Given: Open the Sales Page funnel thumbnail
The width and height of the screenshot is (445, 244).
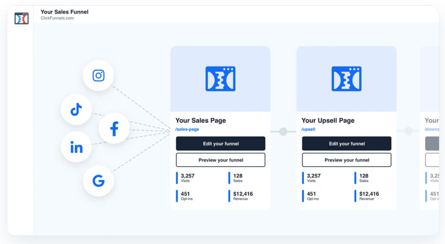Looking at the screenshot, I should [220, 79].
